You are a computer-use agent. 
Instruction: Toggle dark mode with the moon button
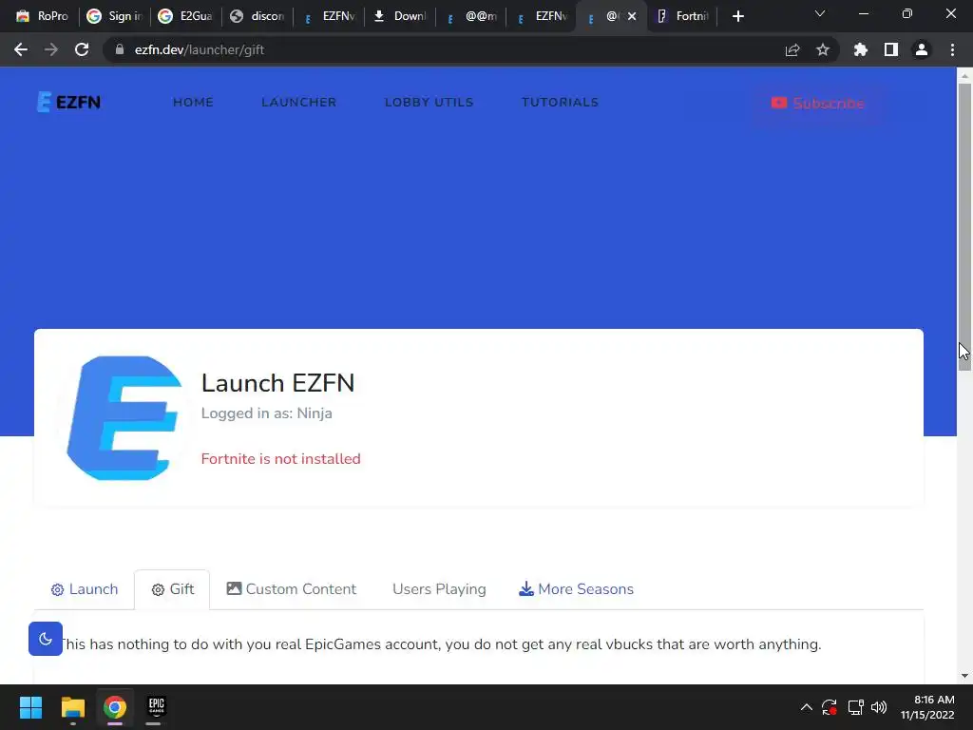click(x=46, y=638)
